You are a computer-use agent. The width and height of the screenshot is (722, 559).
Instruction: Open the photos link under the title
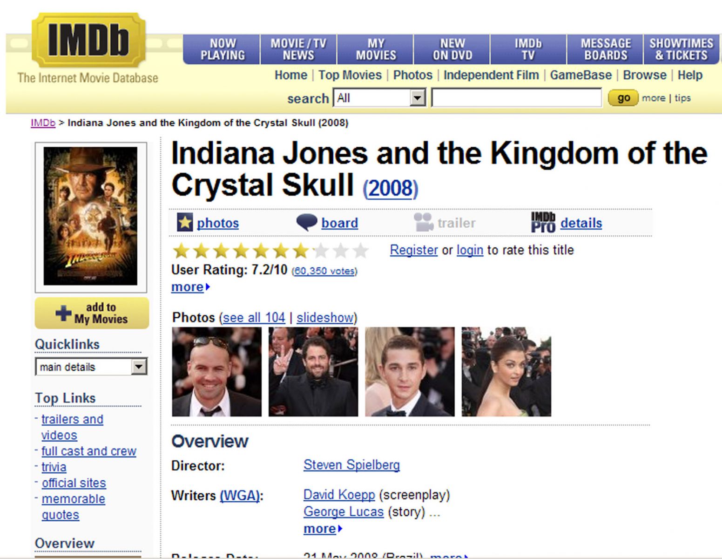point(217,223)
